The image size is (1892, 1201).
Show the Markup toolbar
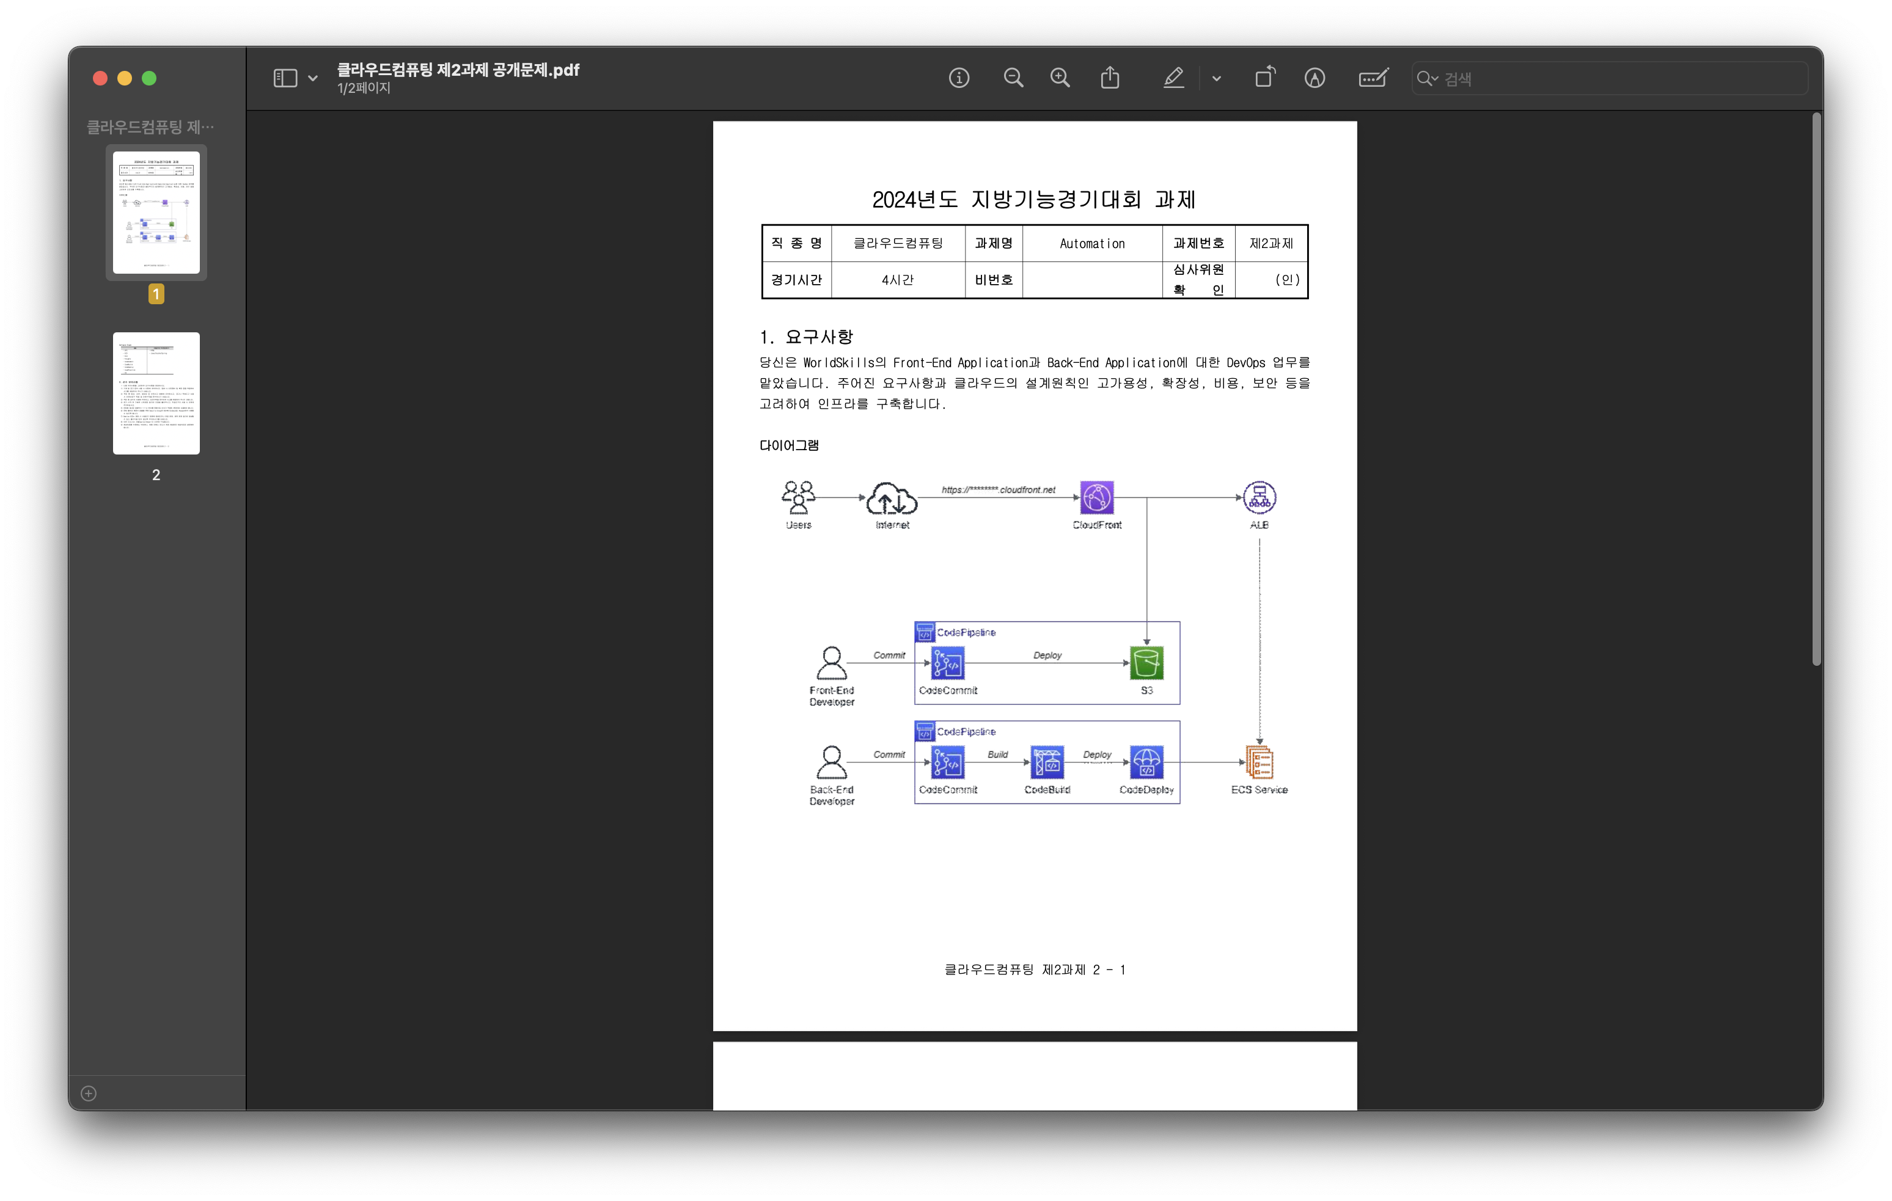(1314, 78)
